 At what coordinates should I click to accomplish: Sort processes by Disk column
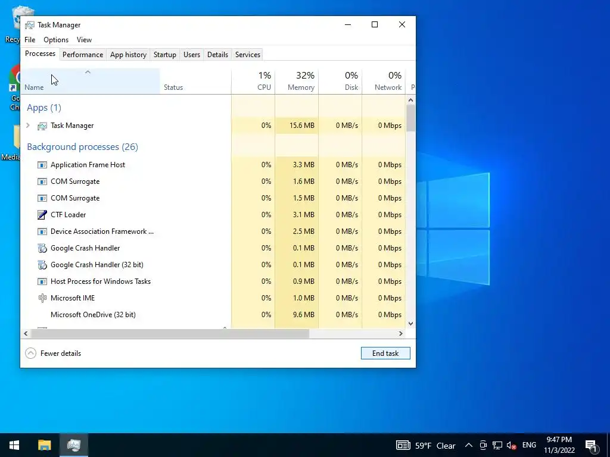click(340, 81)
